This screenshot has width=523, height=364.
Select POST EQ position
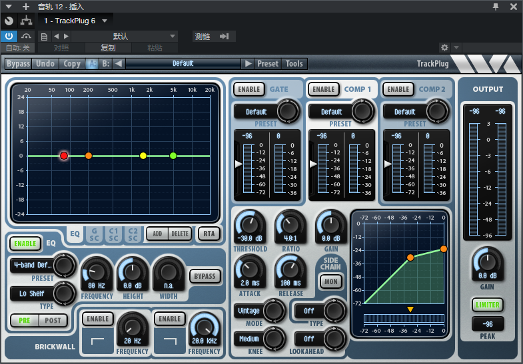tap(53, 321)
